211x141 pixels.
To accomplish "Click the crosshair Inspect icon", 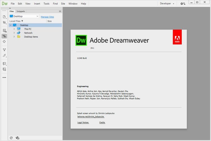I will 4,41.
